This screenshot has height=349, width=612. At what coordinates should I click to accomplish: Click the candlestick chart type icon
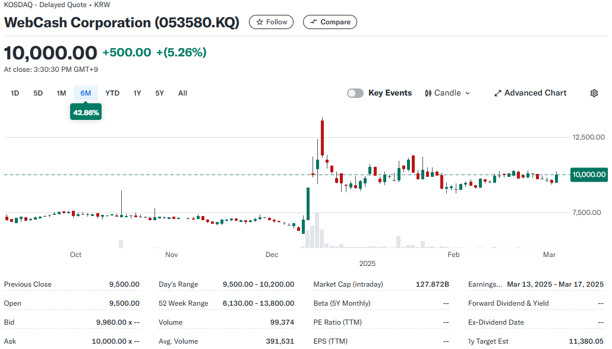coord(428,93)
